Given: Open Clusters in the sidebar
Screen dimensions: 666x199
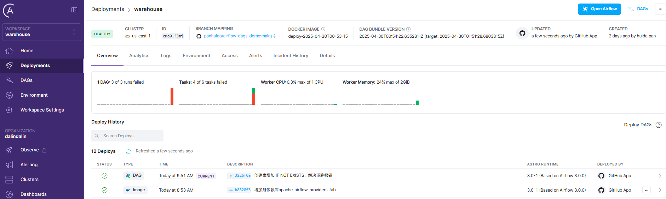Looking at the screenshot, I should 29,180.
